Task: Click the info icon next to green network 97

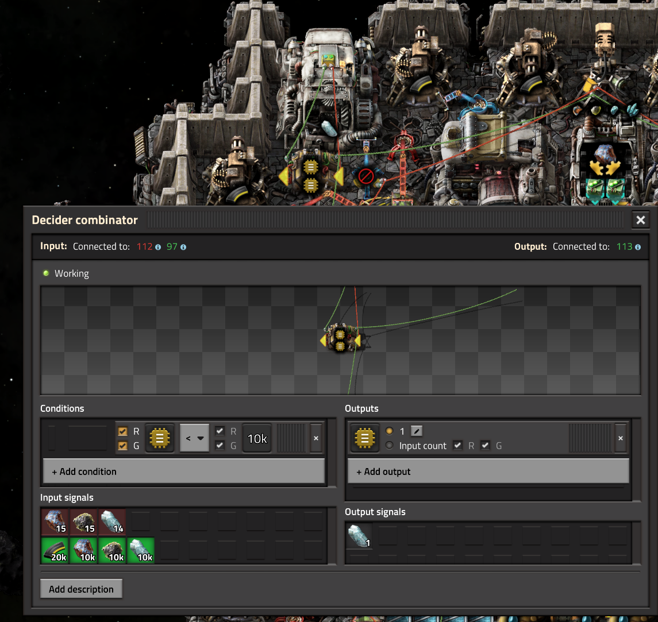Action: (183, 247)
